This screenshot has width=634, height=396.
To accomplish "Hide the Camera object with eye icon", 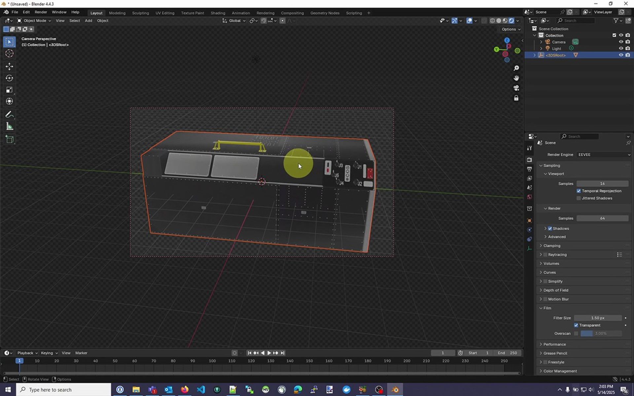I will (x=621, y=42).
